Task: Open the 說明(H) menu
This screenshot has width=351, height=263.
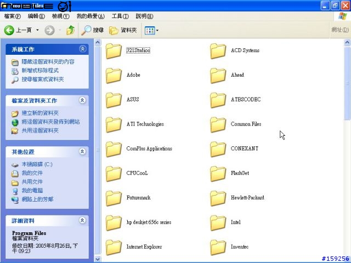Action: (145, 16)
